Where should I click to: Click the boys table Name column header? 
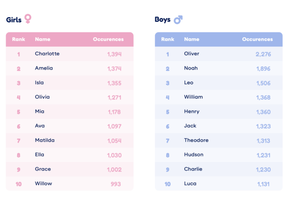click(x=192, y=39)
